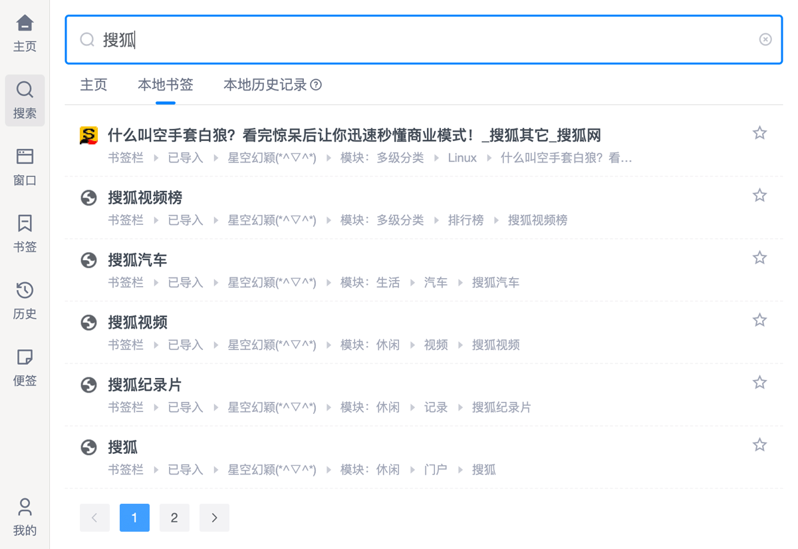The image size is (798, 549).
Task: Star the 搜狐汽车 bookmark
Action: [x=759, y=258]
